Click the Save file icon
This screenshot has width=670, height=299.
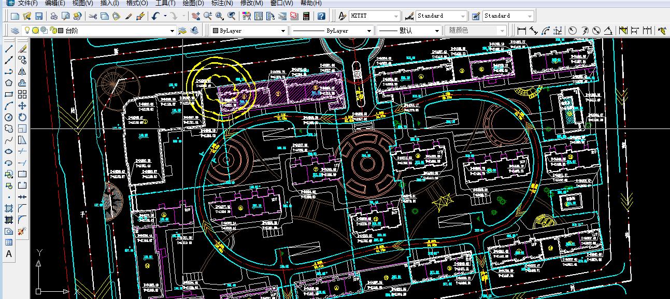pyautogui.click(x=39, y=16)
